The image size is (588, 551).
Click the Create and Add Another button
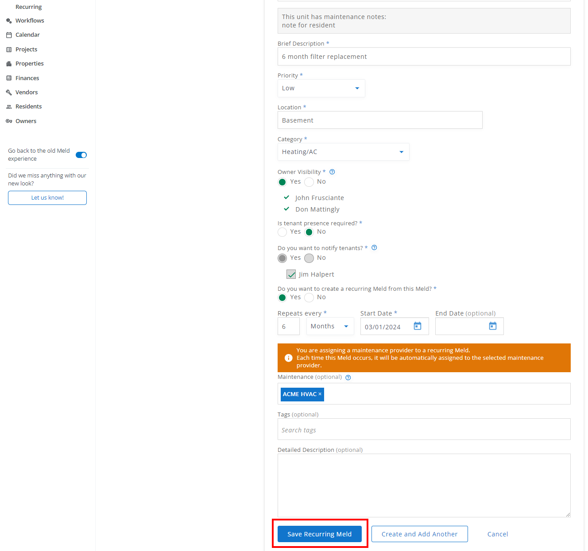click(419, 534)
